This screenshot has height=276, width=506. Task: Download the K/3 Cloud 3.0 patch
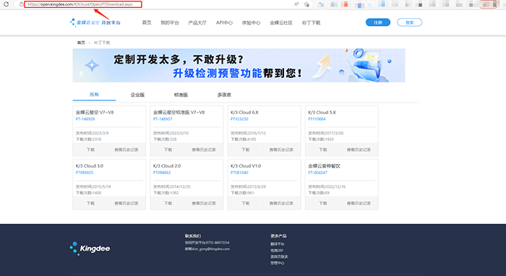tap(90, 203)
